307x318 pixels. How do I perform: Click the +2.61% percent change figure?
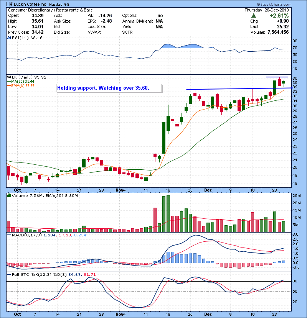tap(279, 16)
